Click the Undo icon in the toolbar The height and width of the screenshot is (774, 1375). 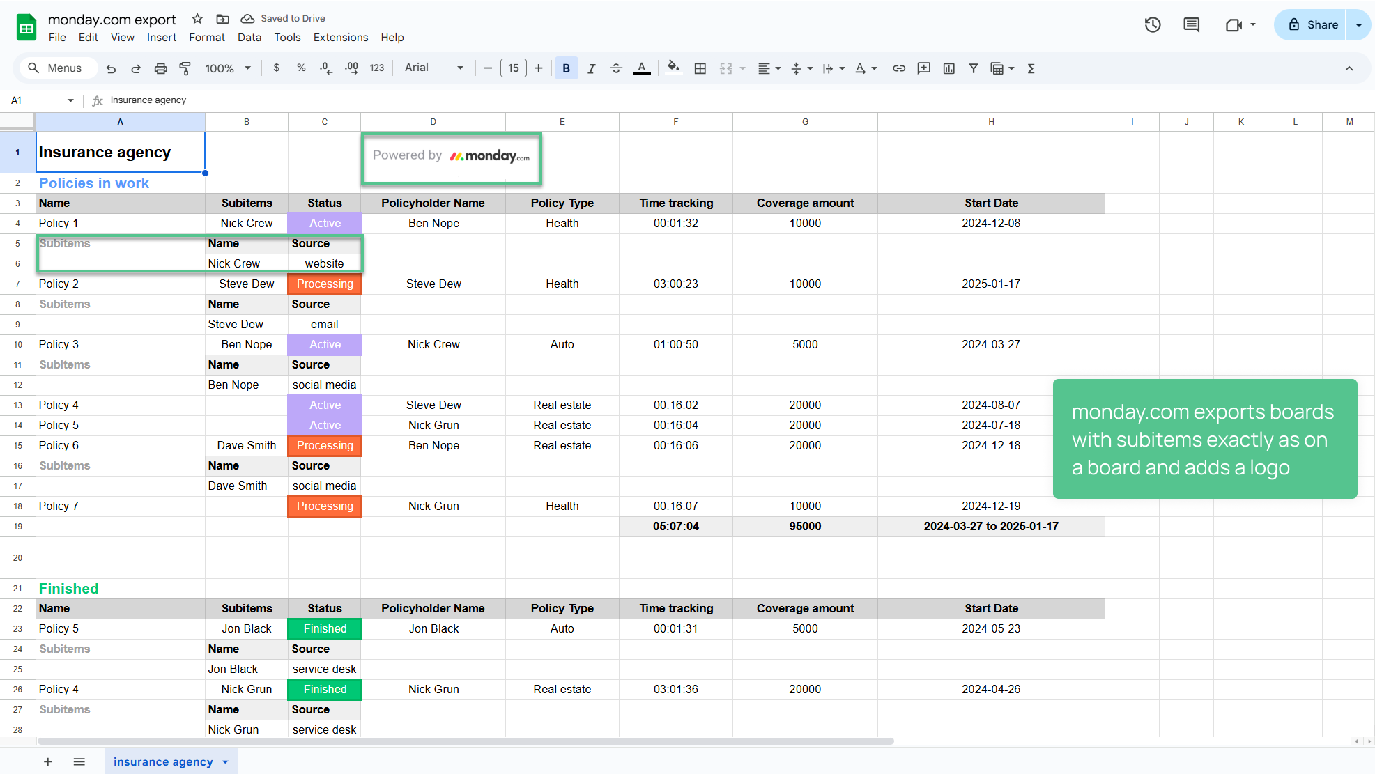click(x=111, y=68)
